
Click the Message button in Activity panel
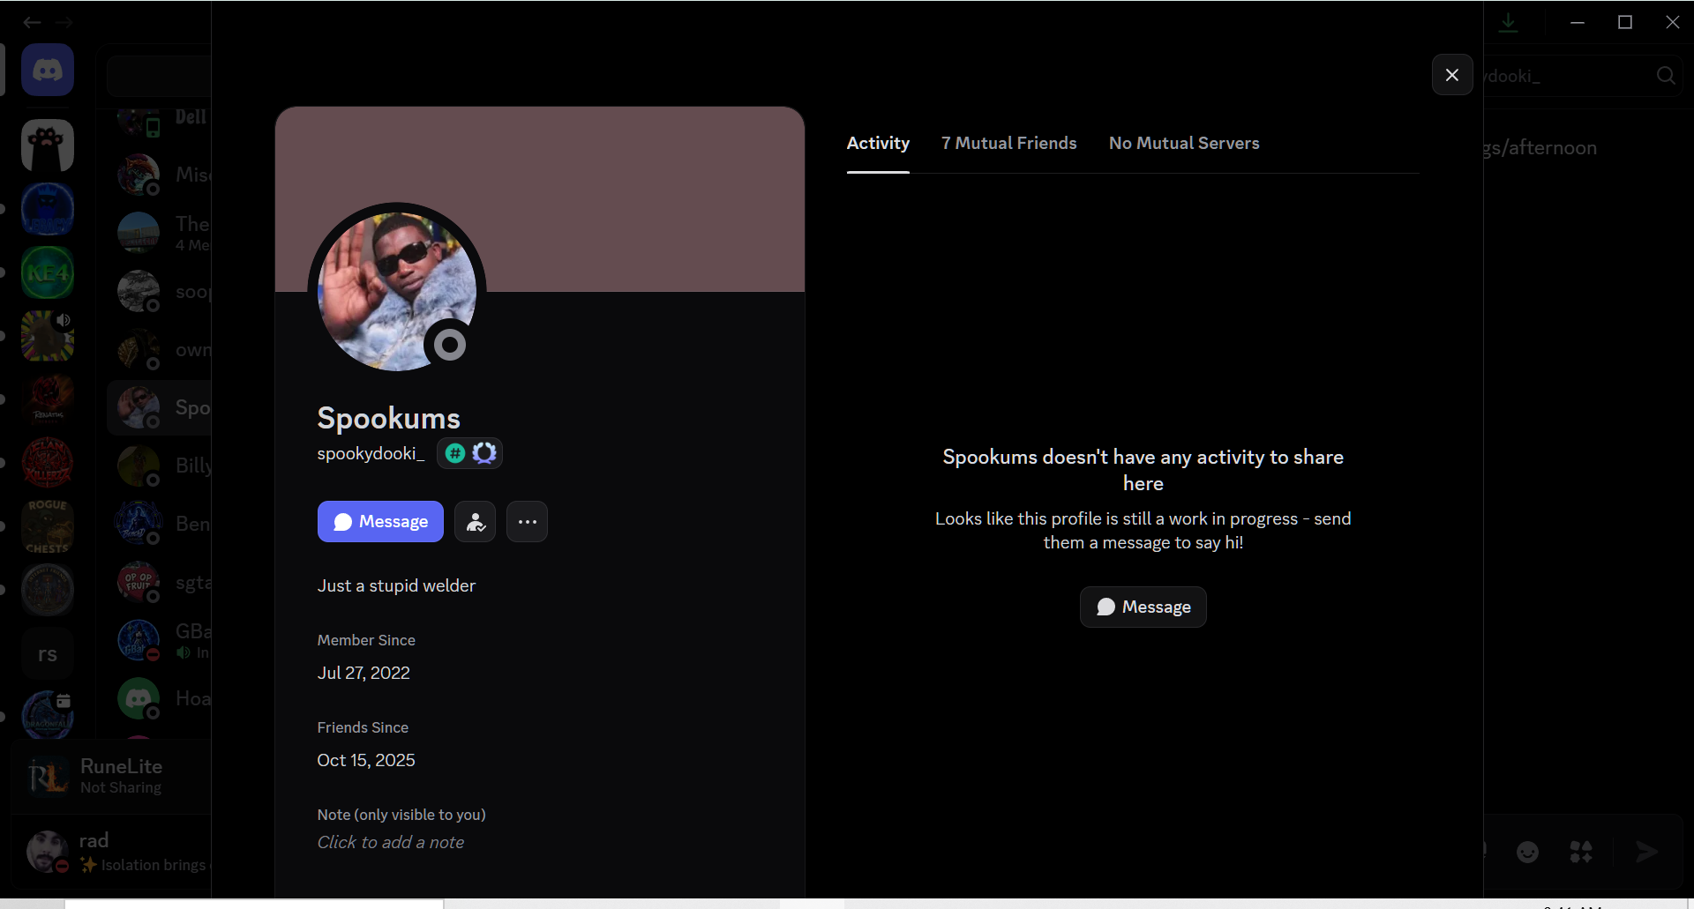pos(1143,607)
